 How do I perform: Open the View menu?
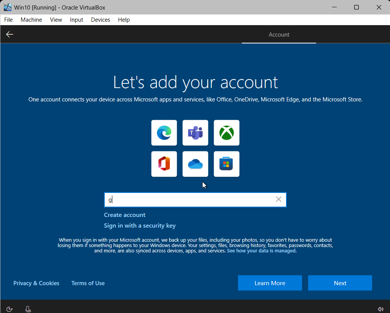tap(56, 20)
